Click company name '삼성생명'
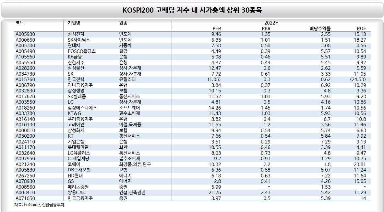The width and height of the screenshot is (384, 212). tap(76, 91)
